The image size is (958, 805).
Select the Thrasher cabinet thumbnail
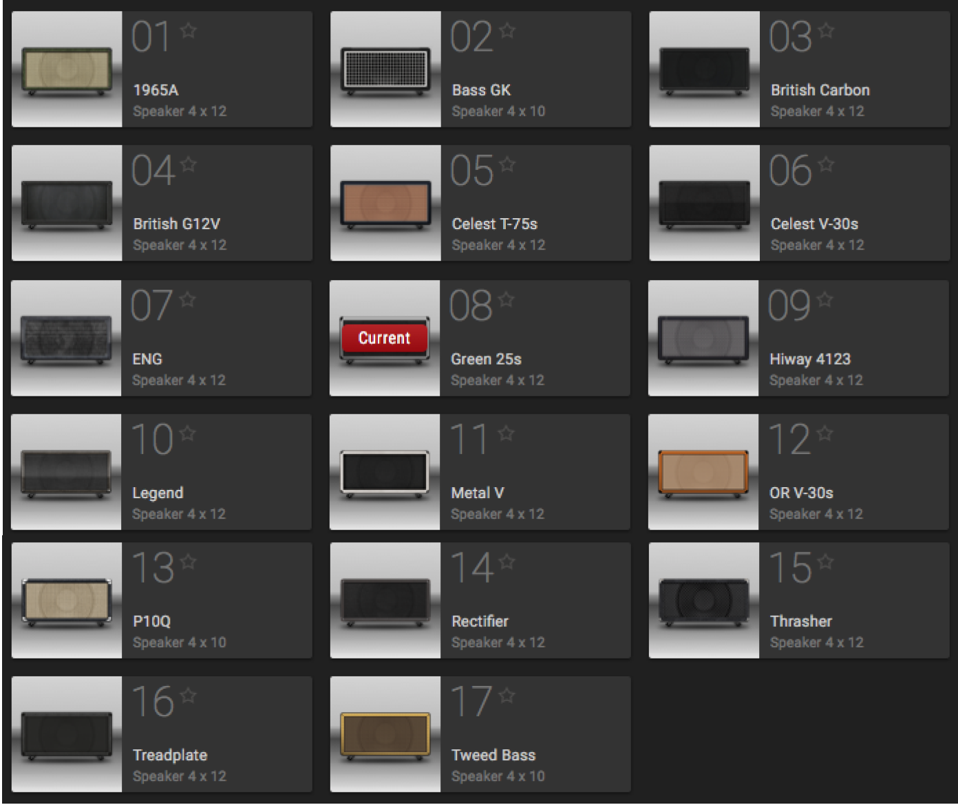click(704, 601)
